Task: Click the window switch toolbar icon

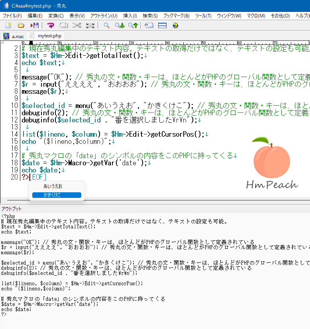Action: pyautogui.click(x=149, y=25)
